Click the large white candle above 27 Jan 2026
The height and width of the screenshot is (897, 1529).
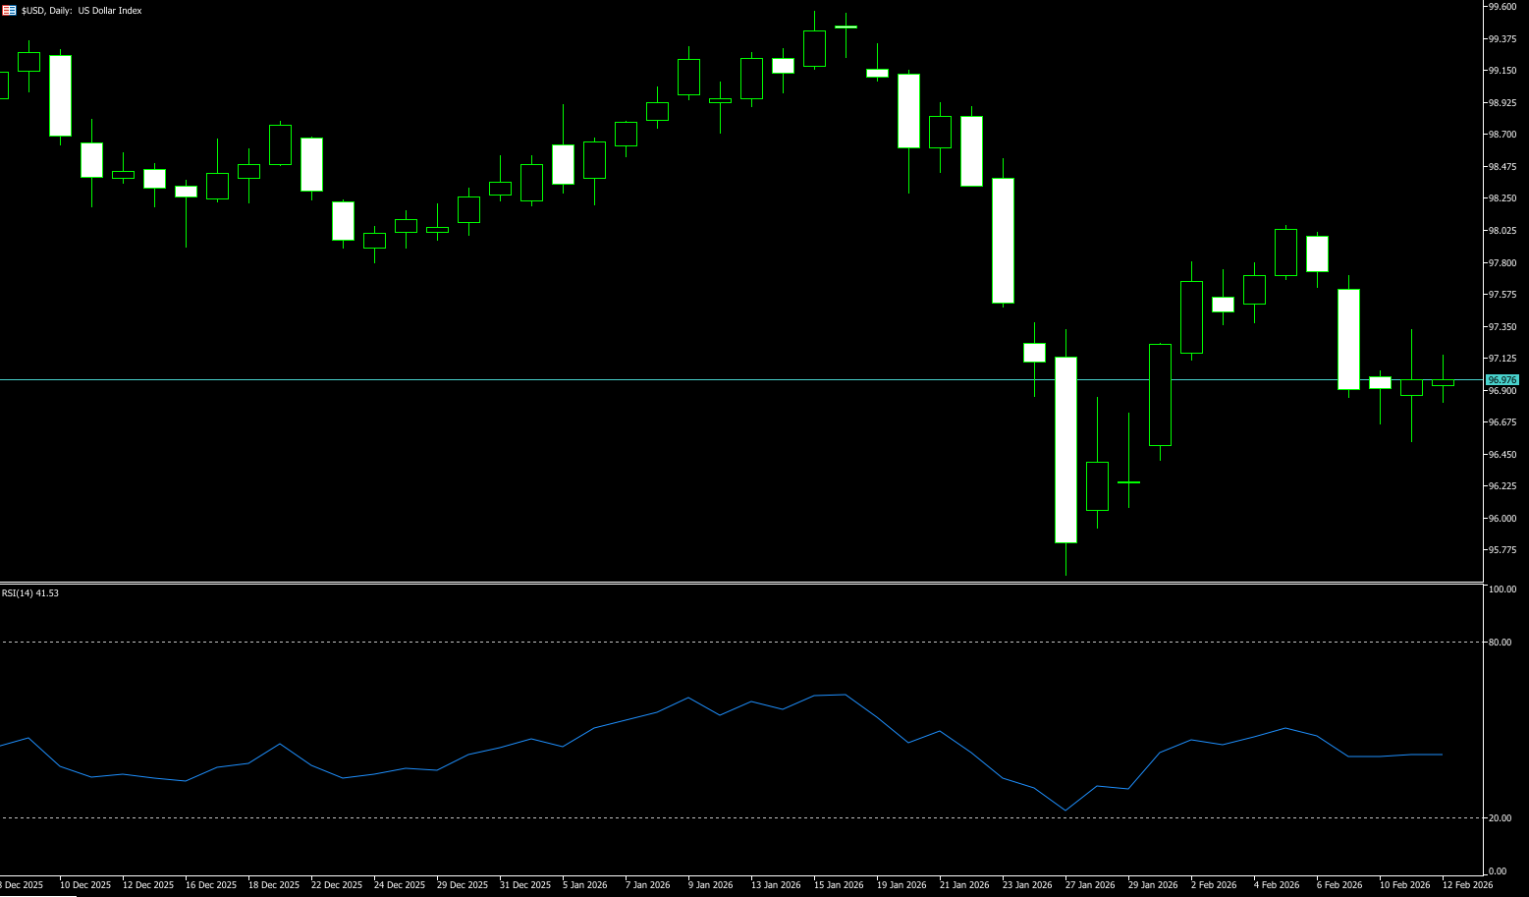(1065, 450)
